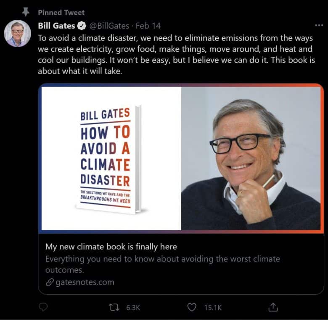Open the Feb 14 timestamp
The image size is (328, 320).
[148, 26]
